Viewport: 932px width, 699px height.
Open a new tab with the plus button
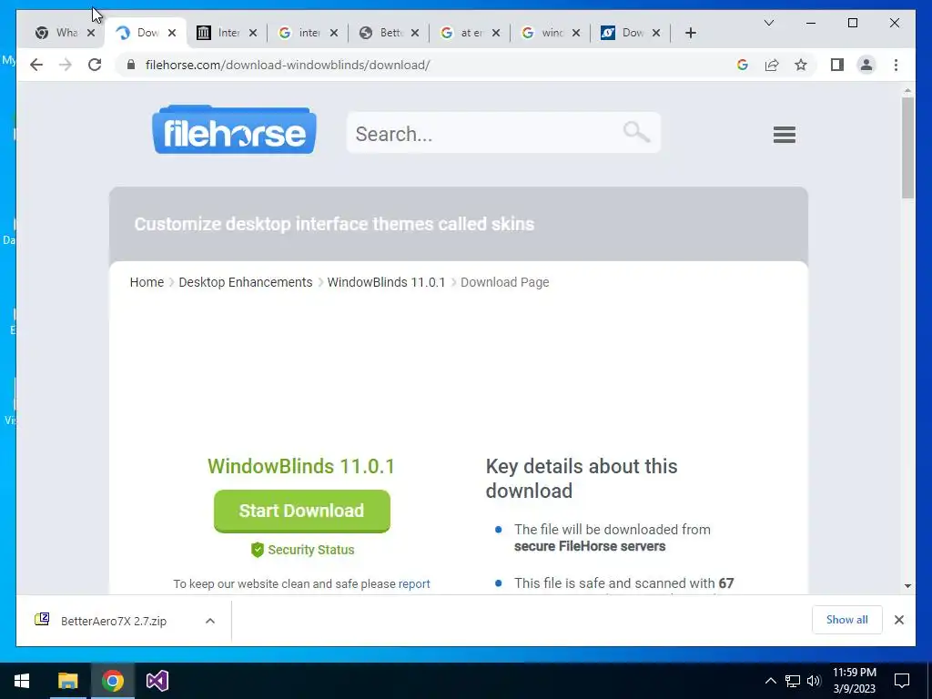pyautogui.click(x=690, y=33)
